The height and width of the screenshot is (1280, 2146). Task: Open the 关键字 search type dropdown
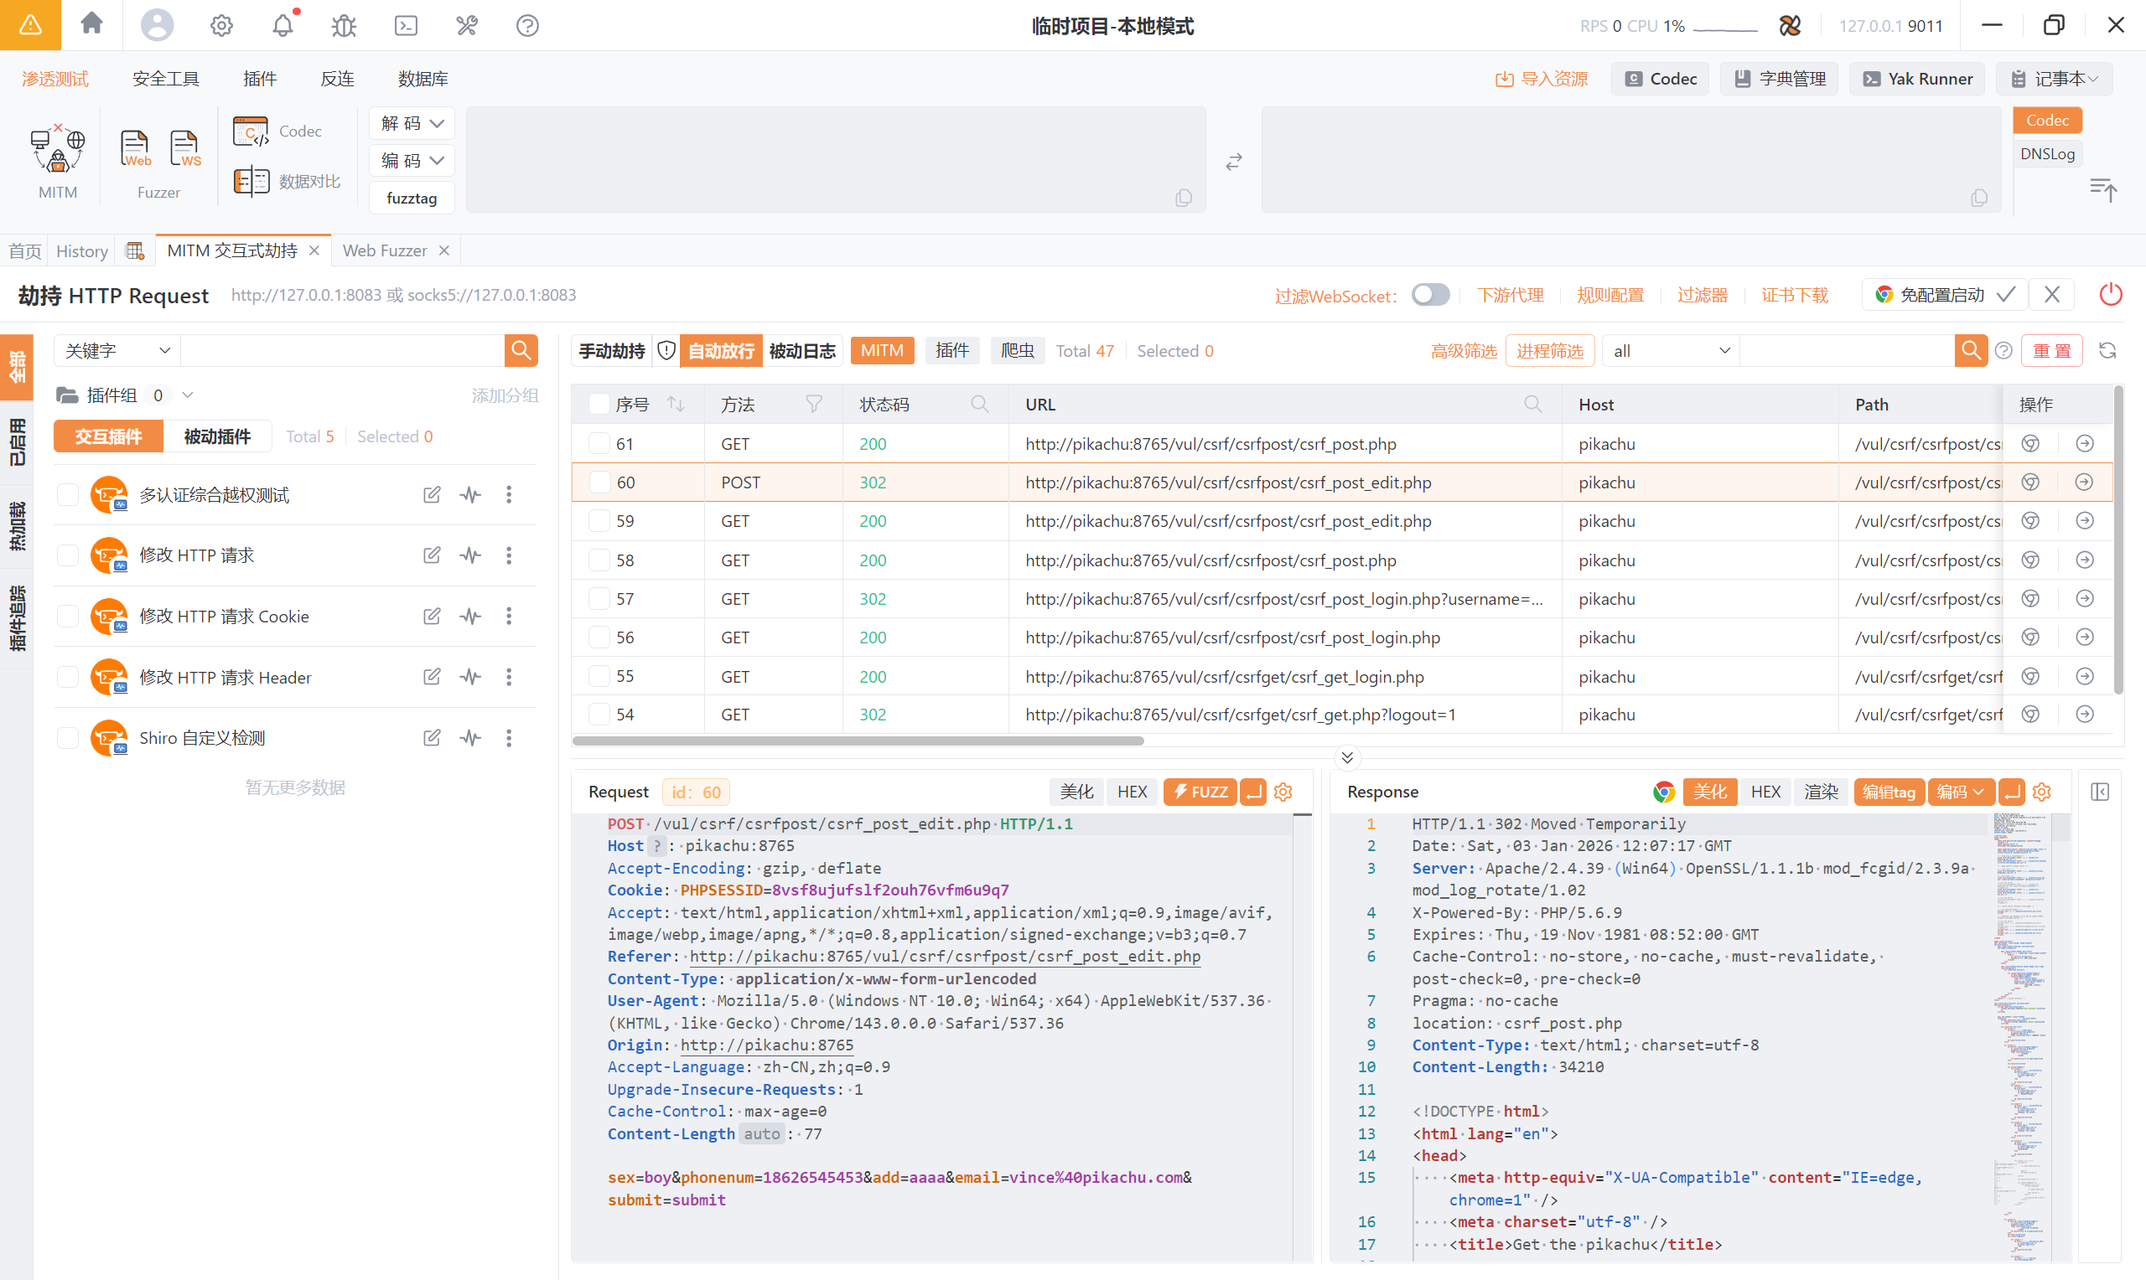[x=117, y=350]
